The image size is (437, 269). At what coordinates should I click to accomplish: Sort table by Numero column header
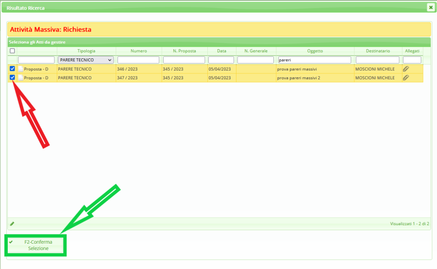[138, 51]
